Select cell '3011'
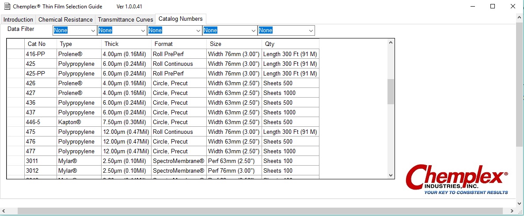 (41, 161)
